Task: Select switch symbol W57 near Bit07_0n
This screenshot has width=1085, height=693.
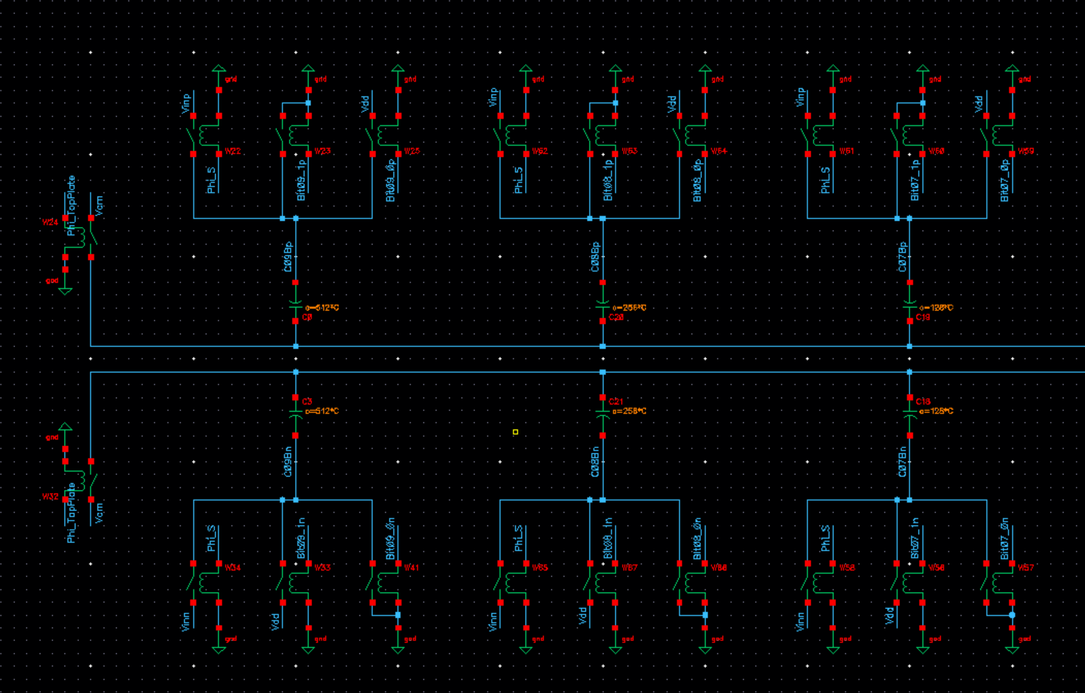Action: (x=1000, y=583)
